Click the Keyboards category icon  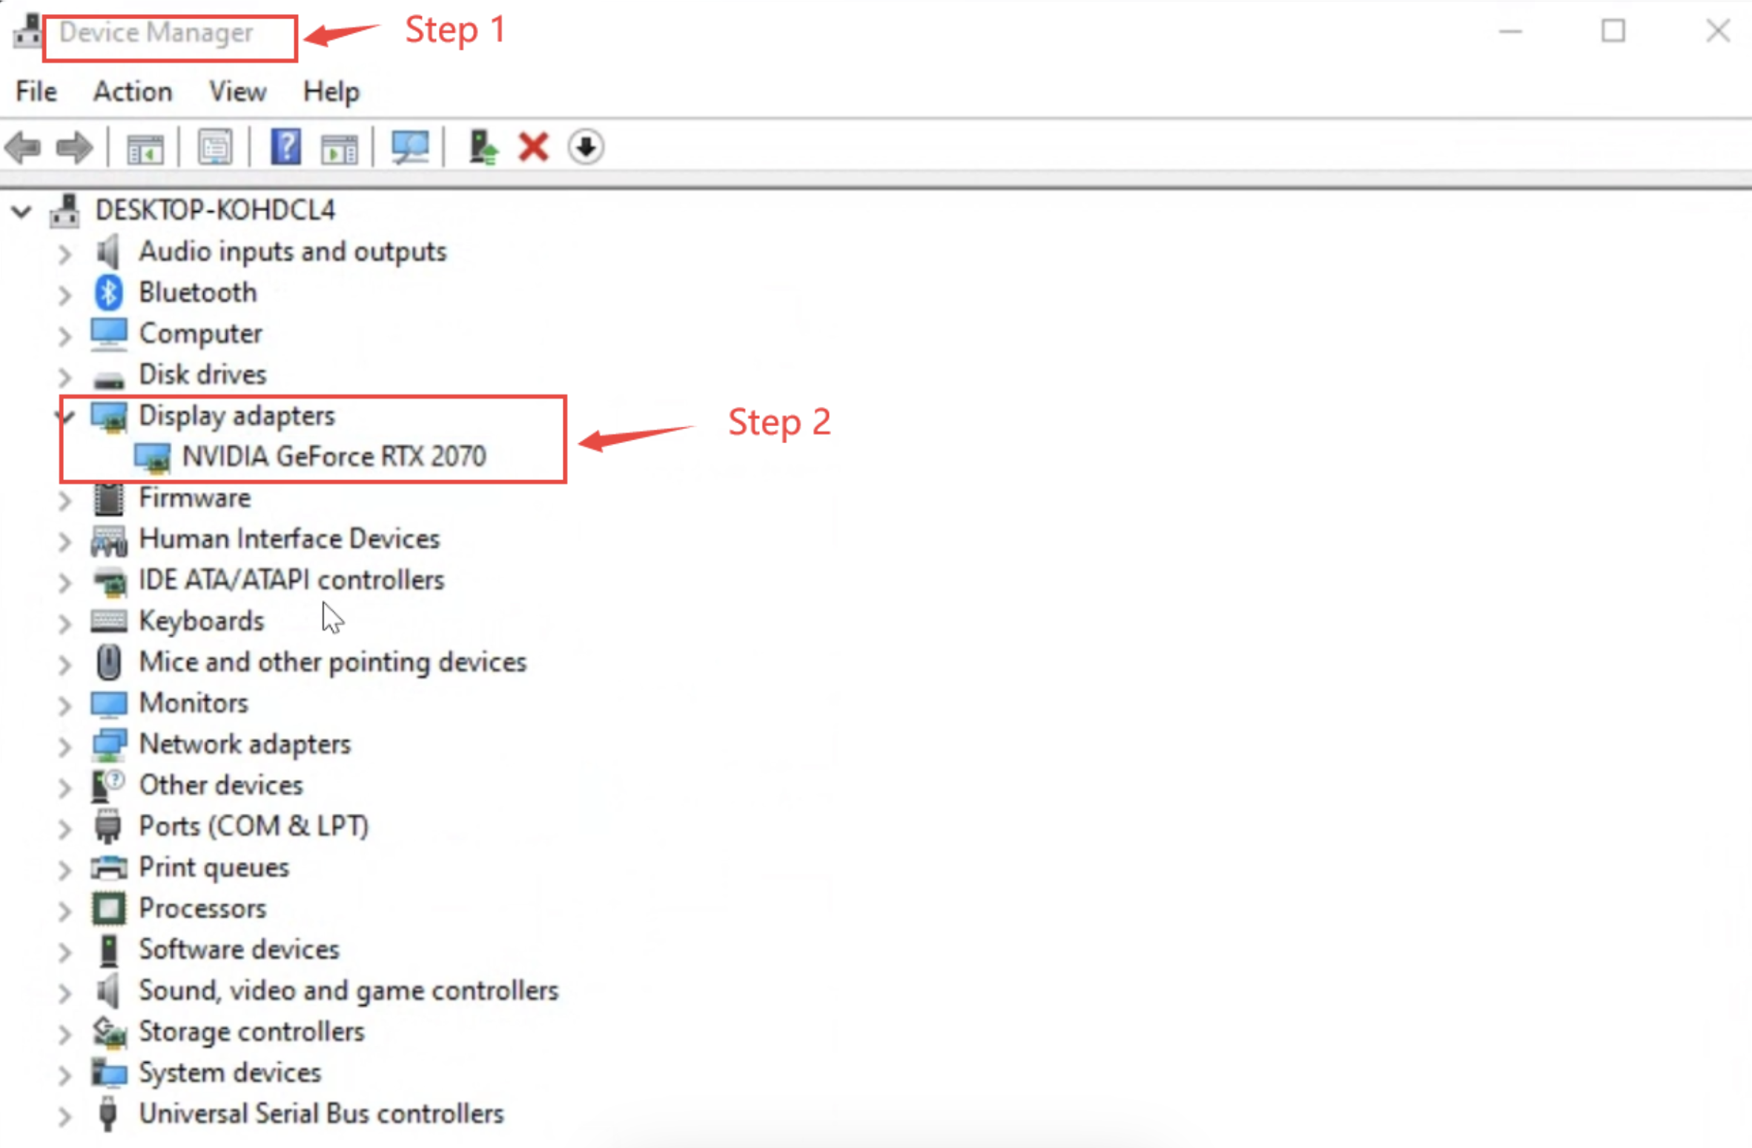tap(109, 620)
